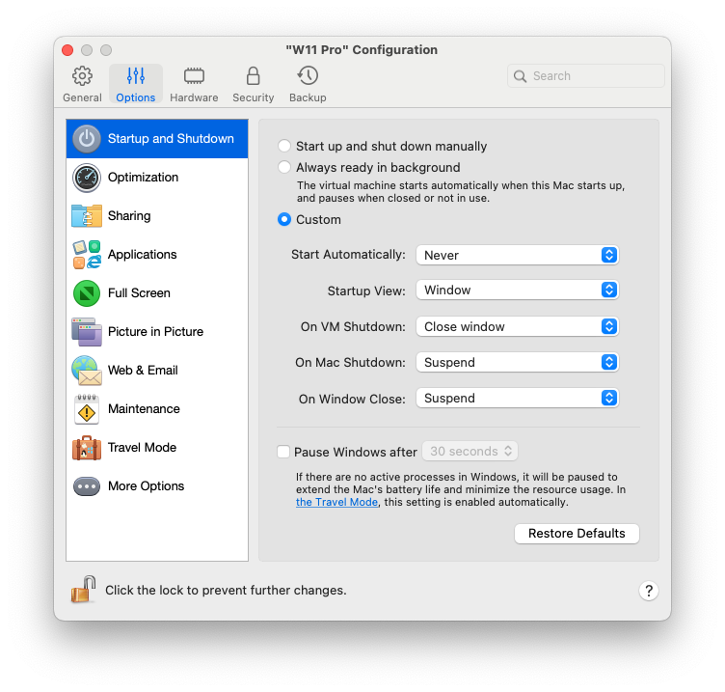
Task: Switch to the Backup tab label
Action: click(x=308, y=97)
